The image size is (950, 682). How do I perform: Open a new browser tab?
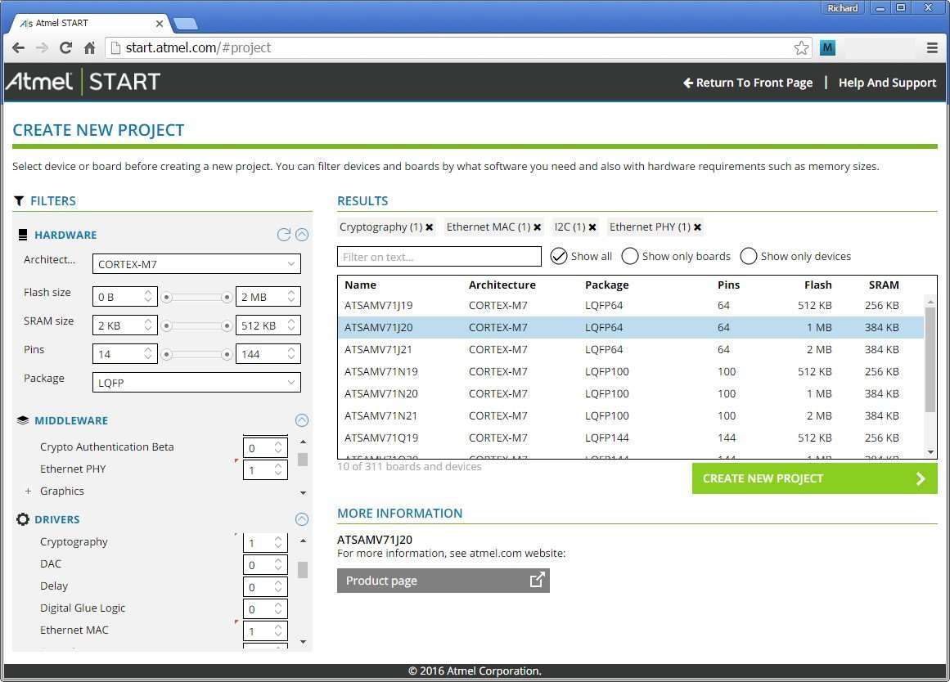tap(186, 25)
